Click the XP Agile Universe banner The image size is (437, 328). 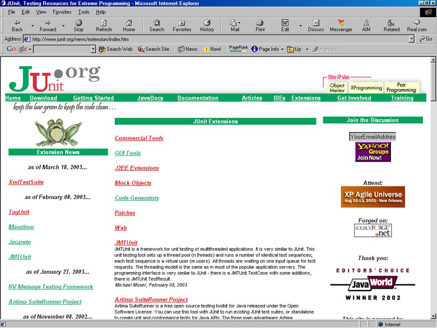tap(373, 197)
